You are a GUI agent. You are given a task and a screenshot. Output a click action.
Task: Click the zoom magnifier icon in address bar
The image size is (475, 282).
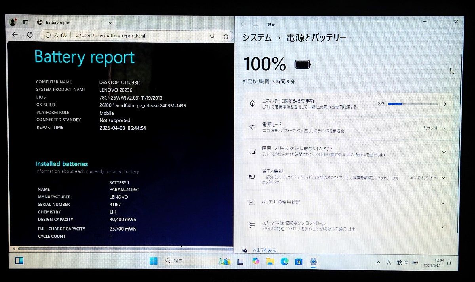point(213,36)
